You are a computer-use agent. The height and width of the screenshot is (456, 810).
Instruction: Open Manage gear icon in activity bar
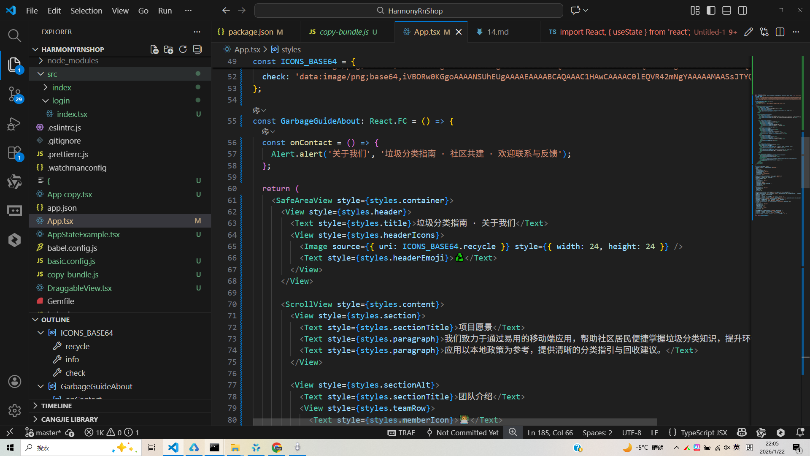(x=14, y=410)
